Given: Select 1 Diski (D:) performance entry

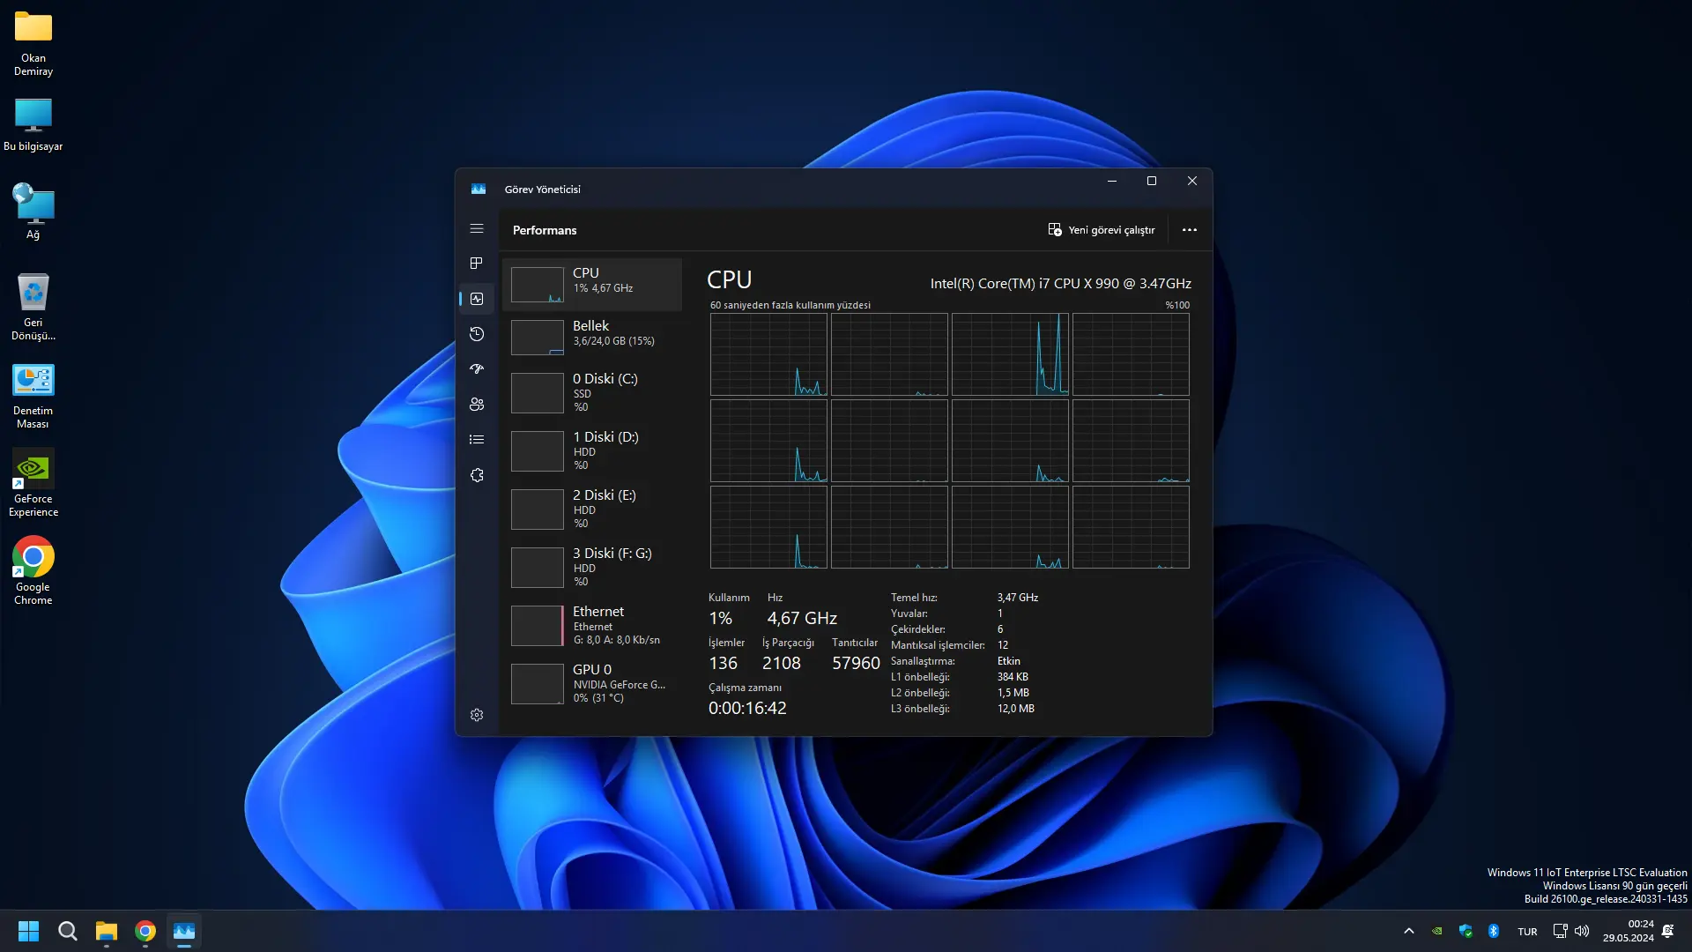Looking at the screenshot, I should tap(592, 450).
